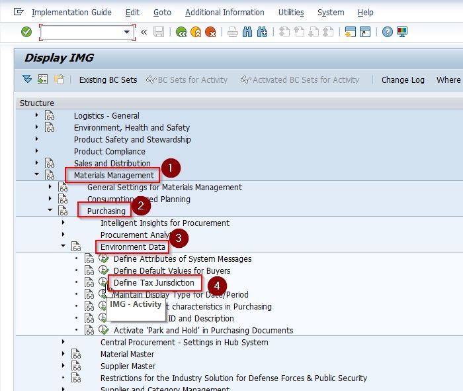
Task: Click the position/import icon in IMG toolbar
Action: [43, 80]
